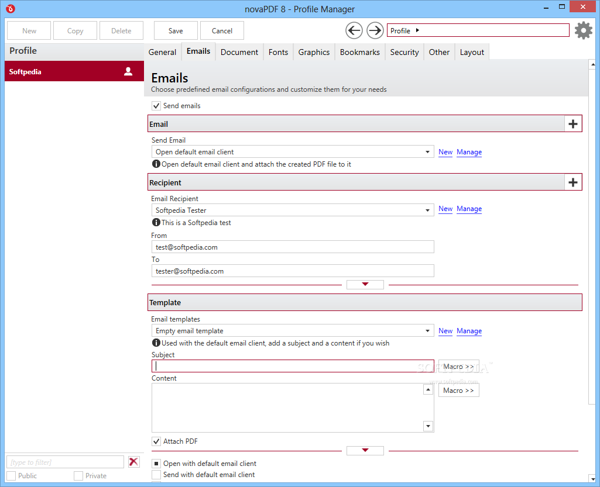Open settings via the gear icon
The image size is (600, 487).
[x=584, y=30]
